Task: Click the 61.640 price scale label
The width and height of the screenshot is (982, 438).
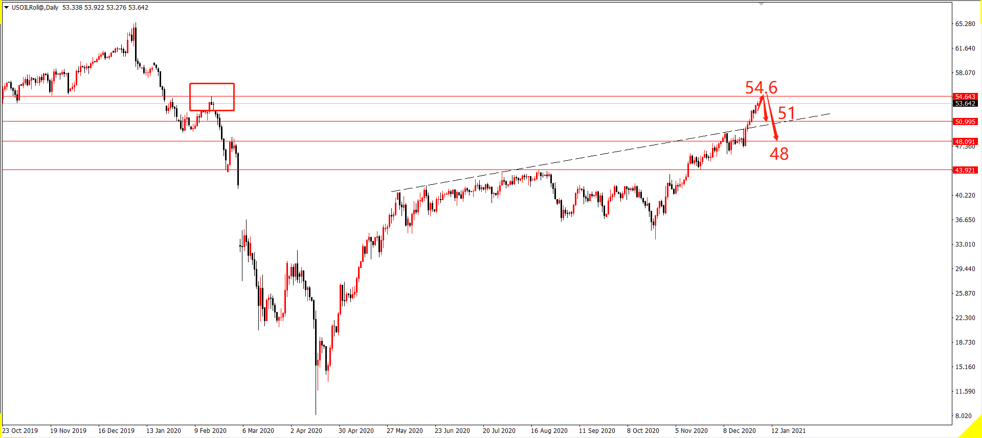Action: point(965,48)
